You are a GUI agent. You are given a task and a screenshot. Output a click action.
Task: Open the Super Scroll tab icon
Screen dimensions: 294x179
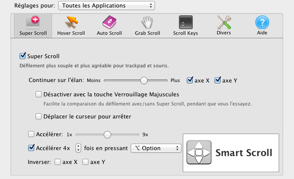(33, 22)
